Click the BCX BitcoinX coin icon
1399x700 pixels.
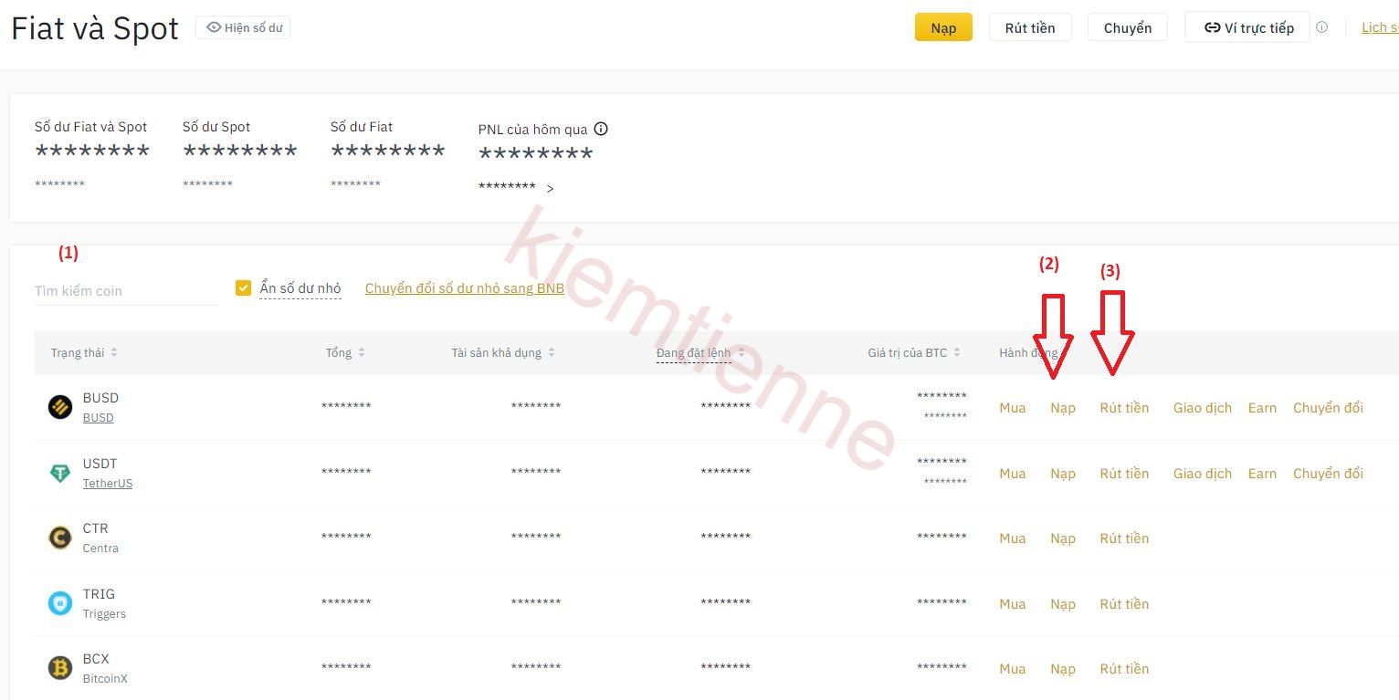pyautogui.click(x=59, y=667)
